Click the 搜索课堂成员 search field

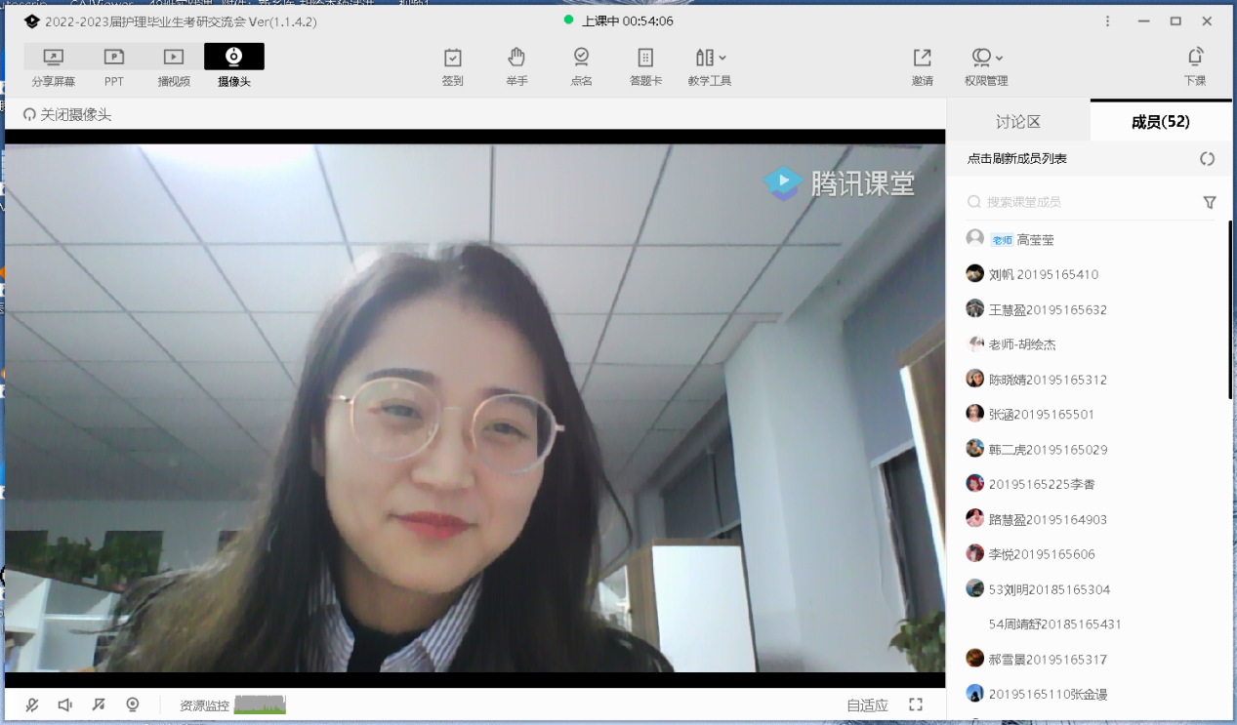point(1084,202)
